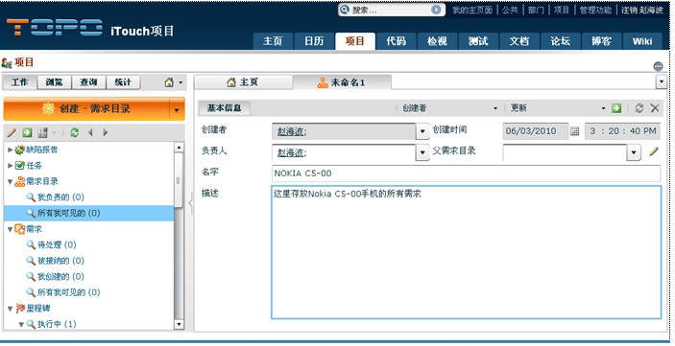The height and width of the screenshot is (346, 675).
Task: Expand the 缺陷报告 tree node
Action: (11, 150)
